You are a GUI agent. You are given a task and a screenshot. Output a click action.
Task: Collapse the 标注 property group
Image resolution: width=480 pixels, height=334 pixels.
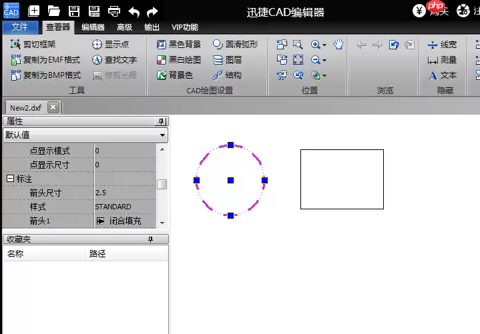10,179
